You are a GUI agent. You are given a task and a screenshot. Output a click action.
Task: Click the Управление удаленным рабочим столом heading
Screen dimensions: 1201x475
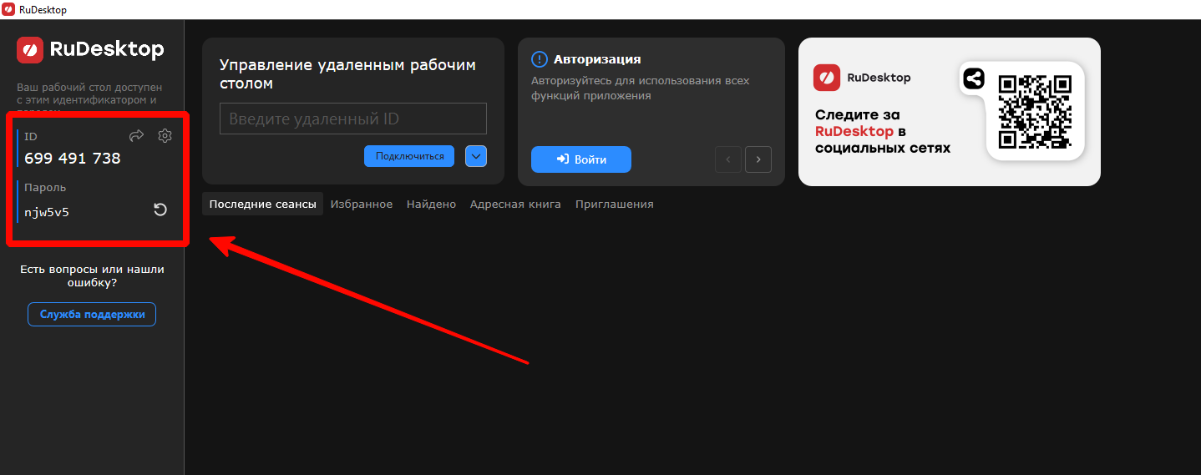pos(347,74)
